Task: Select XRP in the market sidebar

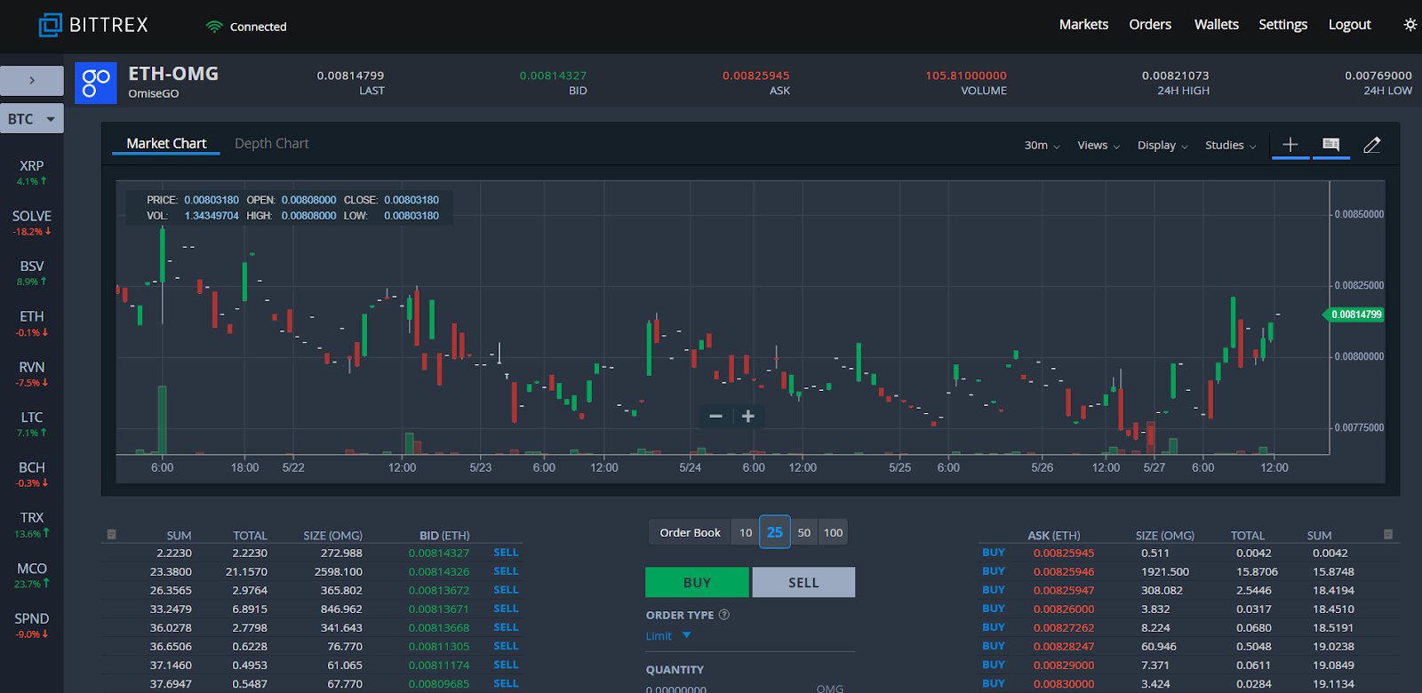Action: click(32, 172)
